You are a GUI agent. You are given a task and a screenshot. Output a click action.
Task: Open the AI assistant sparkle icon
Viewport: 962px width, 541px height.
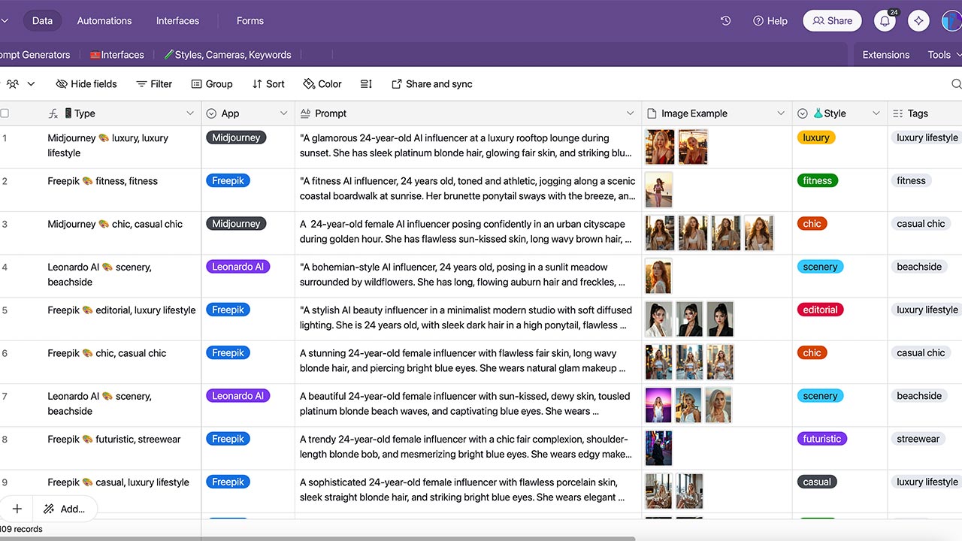pos(918,21)
